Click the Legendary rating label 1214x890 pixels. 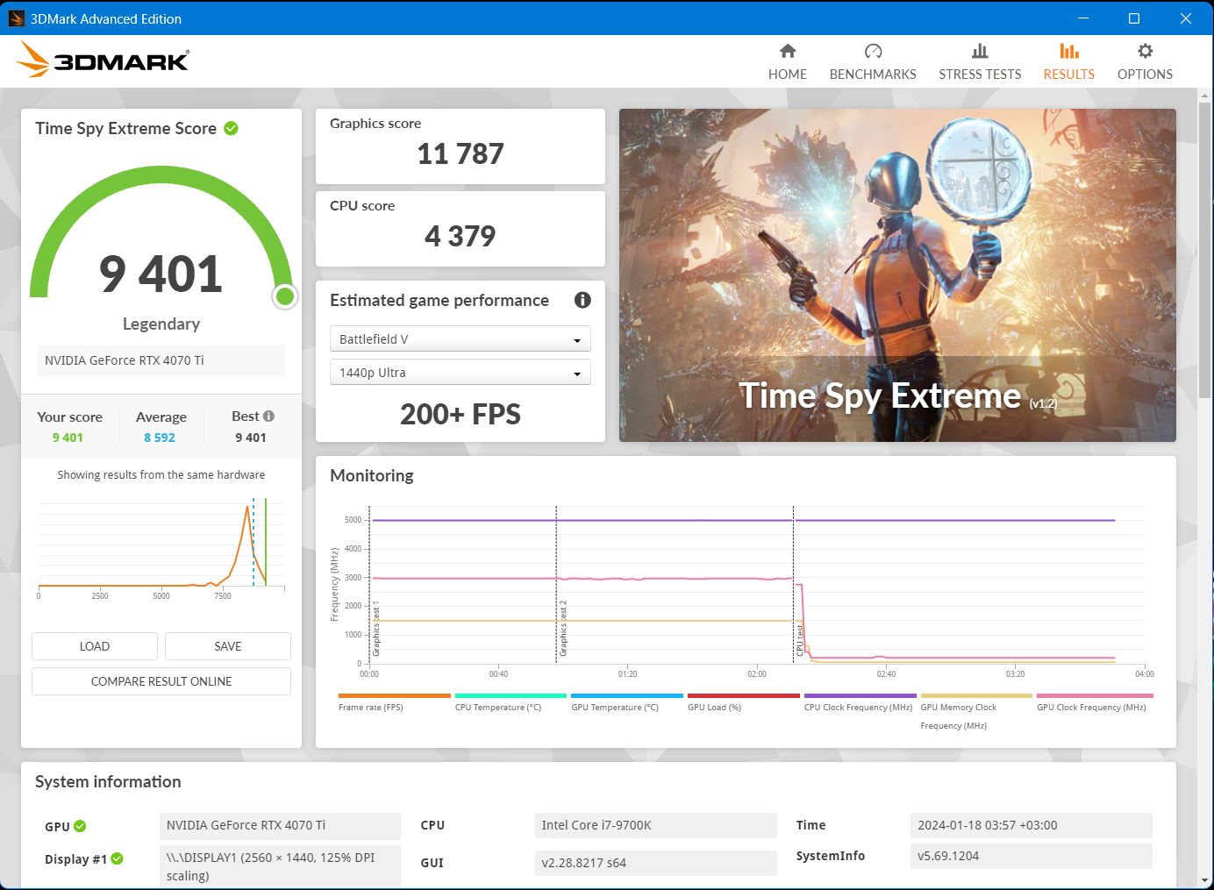[161, 324]
